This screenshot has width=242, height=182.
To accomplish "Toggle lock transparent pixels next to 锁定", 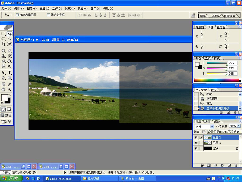I will tap(204, 132).
